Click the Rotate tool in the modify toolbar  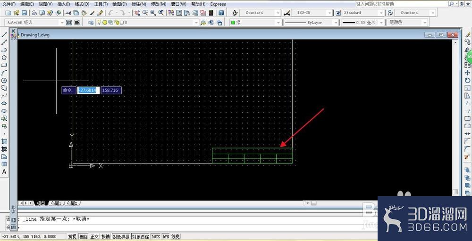[x=467, y=80]
